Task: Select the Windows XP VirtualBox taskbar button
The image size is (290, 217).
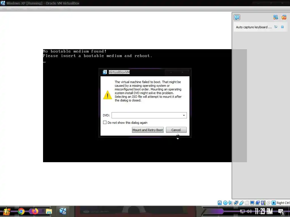Action: click(x=63, y=211)
